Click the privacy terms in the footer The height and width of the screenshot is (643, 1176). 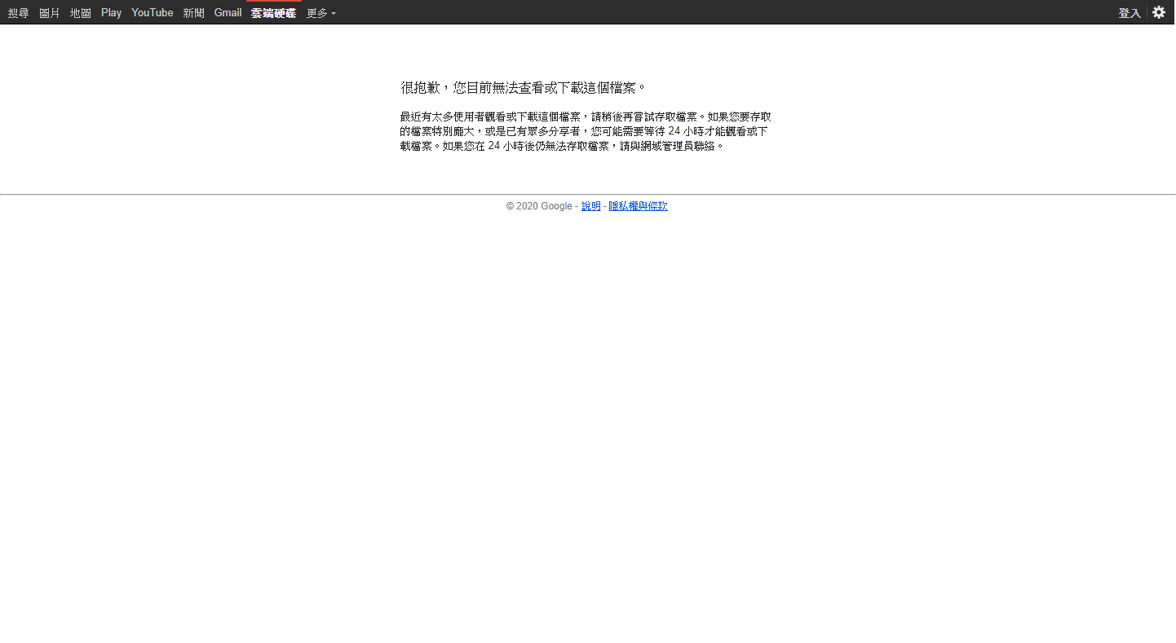pyautogui.click(x=639, y=205)
